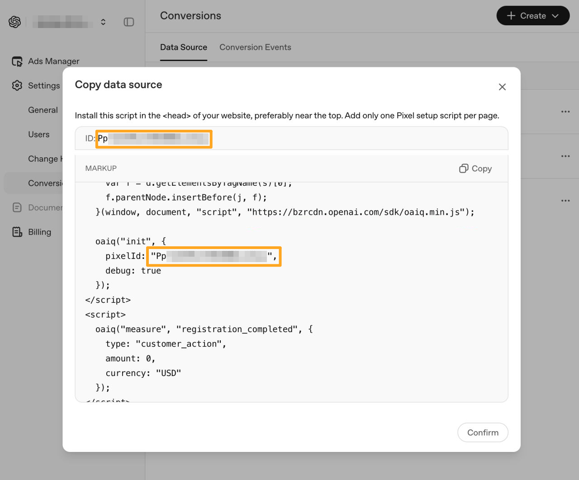Click the copy icon beside Copy

464,169
